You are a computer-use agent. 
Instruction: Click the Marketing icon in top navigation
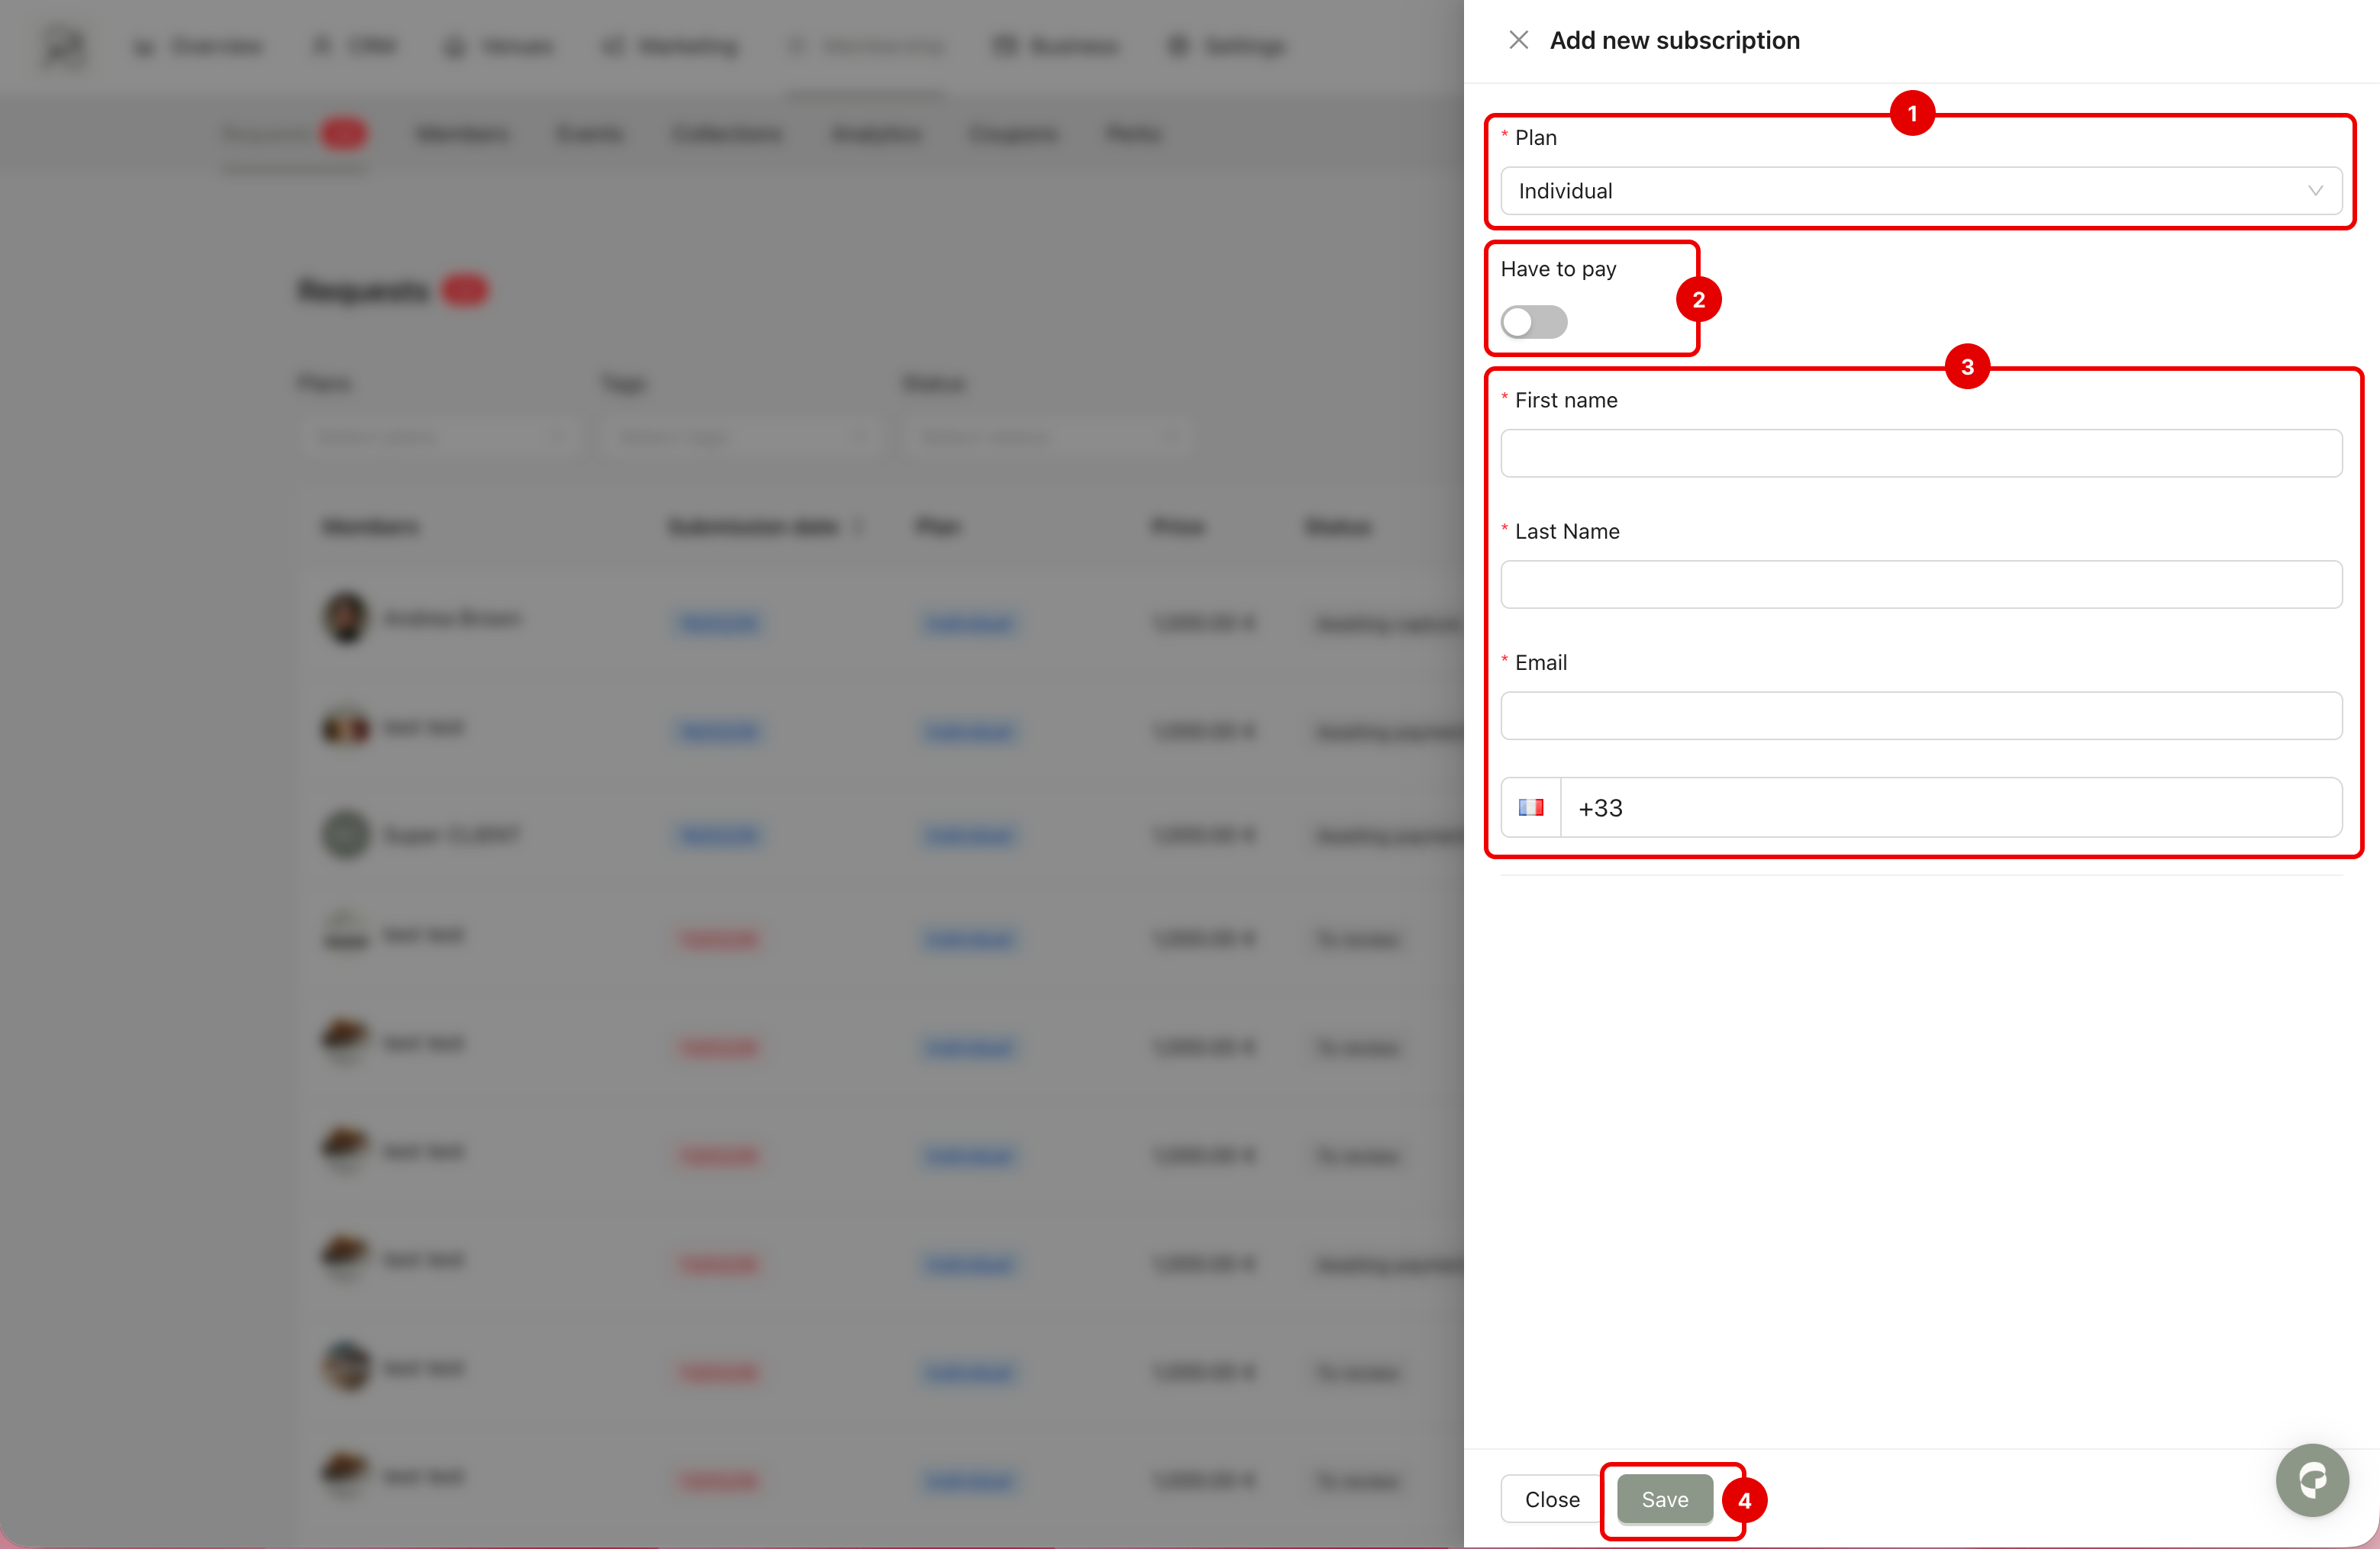[612, 46]
